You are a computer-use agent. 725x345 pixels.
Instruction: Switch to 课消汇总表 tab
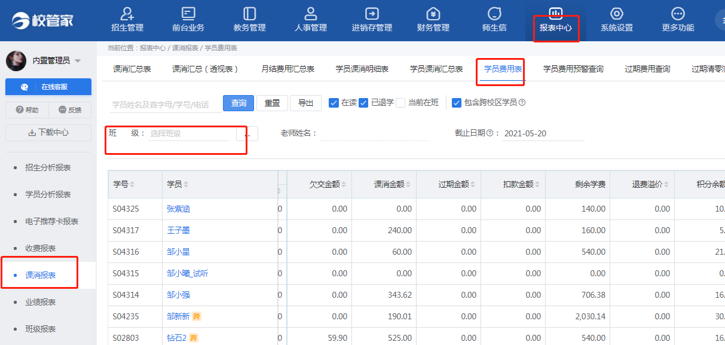pyautogui.click(x=132, y=69)
